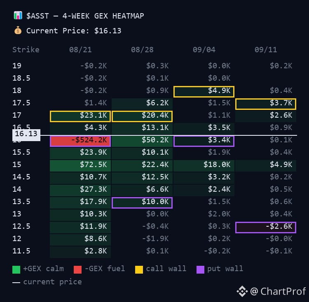Click the $6.6K cell at strike 14

tap(142, 190)
